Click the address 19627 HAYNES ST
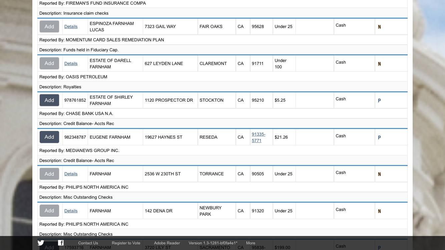Image resolution: width=445 pixels, height=250 pixels. point(163,137)
